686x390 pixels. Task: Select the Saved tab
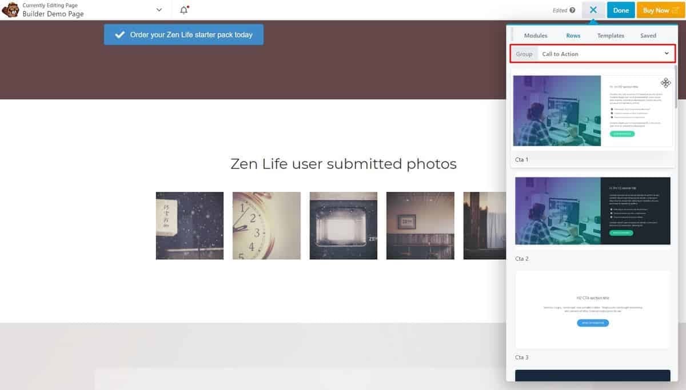(648, 35)
